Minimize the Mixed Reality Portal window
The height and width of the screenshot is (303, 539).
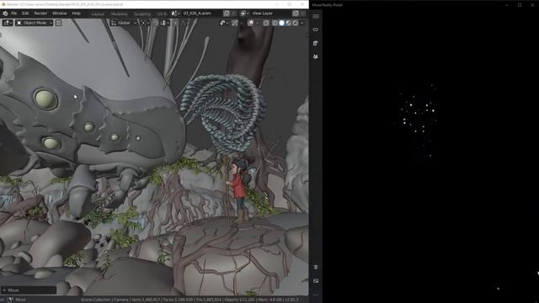(x=507, y=5)
